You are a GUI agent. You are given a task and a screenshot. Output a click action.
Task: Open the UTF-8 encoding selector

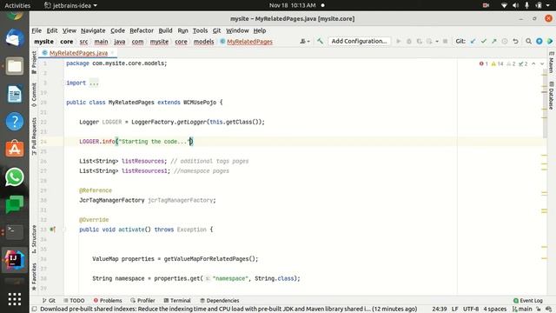(471, 310)
